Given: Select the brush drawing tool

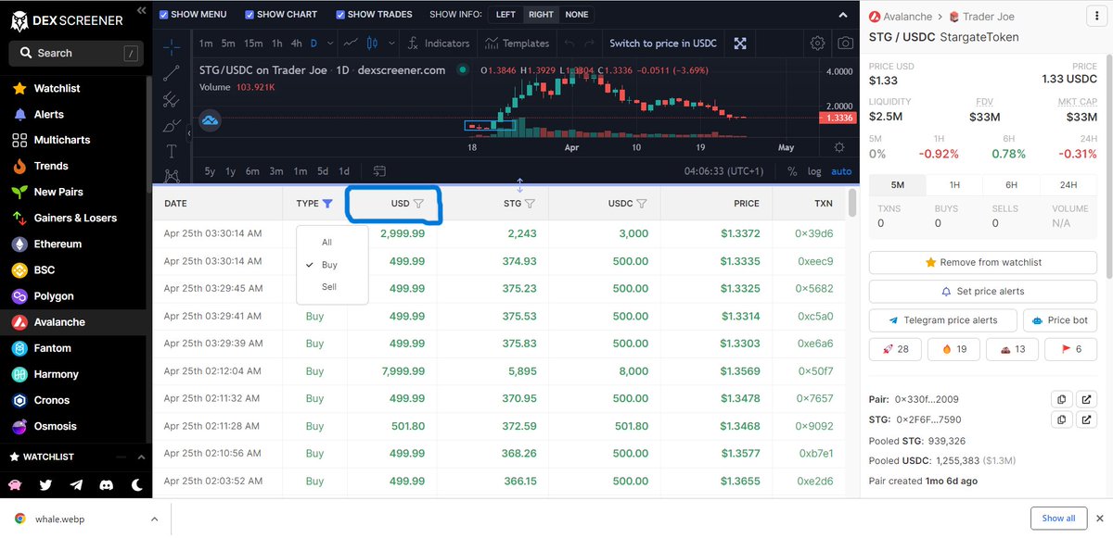Looking at the screenshot, I should 172,125.
